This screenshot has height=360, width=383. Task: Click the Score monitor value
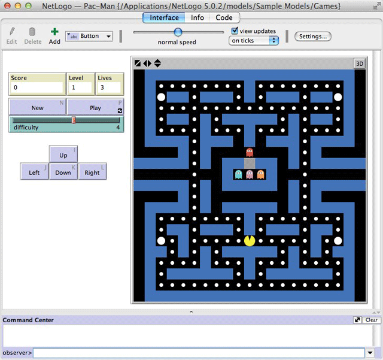pos(37,87)
